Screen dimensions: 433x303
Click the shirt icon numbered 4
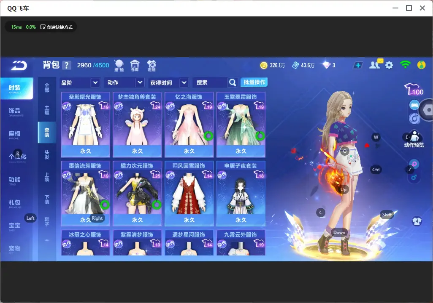[x=417, y=221]
